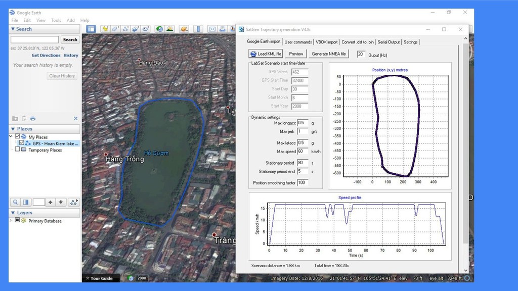Click the play tour path icon
This screenshot has height=291, width=518.
point(73,202)
